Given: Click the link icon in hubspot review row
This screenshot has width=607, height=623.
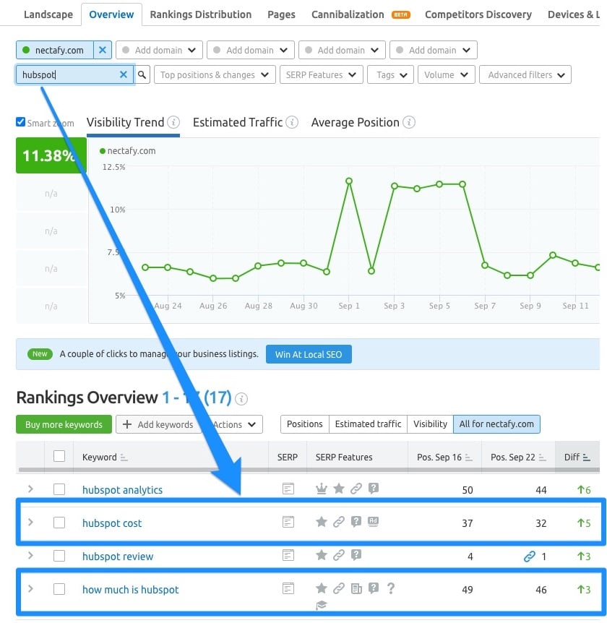Looking at the screenshot, I should click(339, 554).
